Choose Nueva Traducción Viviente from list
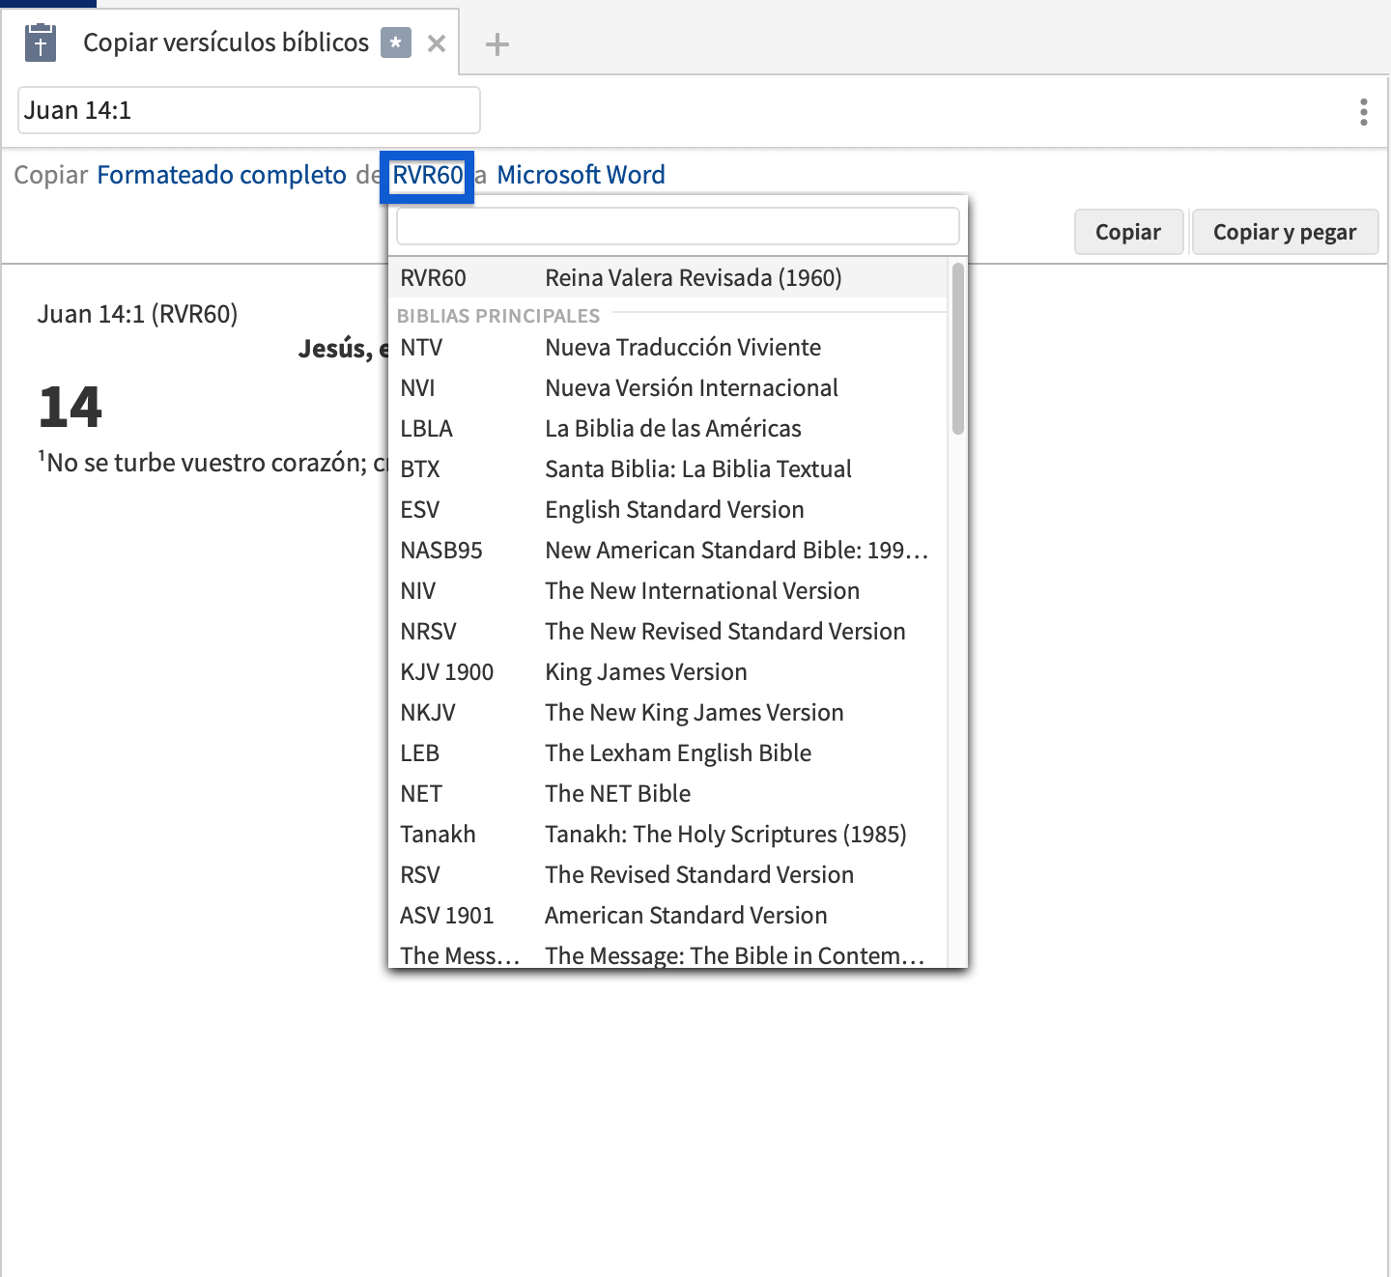The width and height of the screenshot is (1391, 1277). [x=667, y=348]
